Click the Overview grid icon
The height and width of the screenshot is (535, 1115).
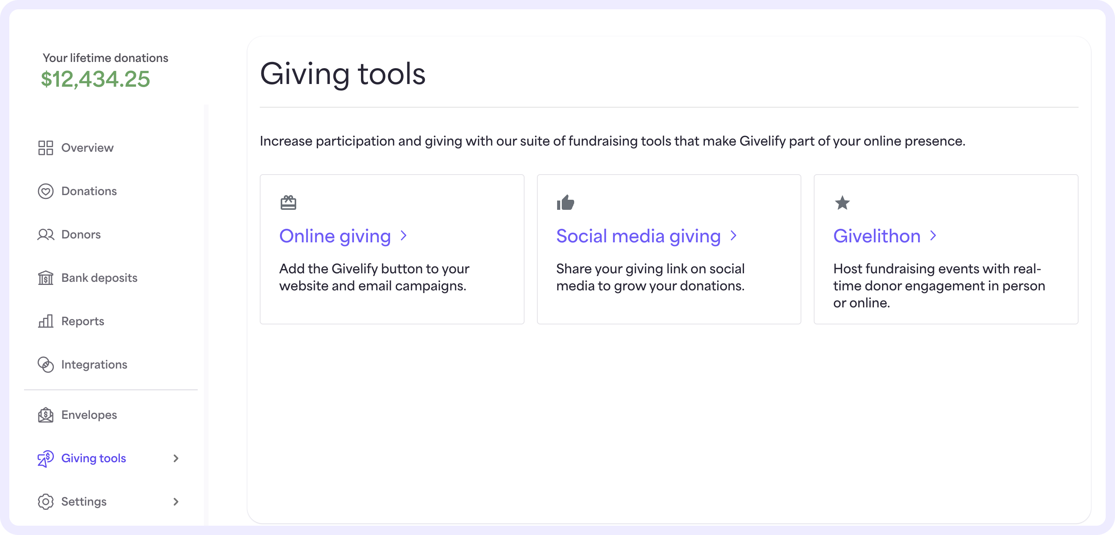click(x=45, y=148)
